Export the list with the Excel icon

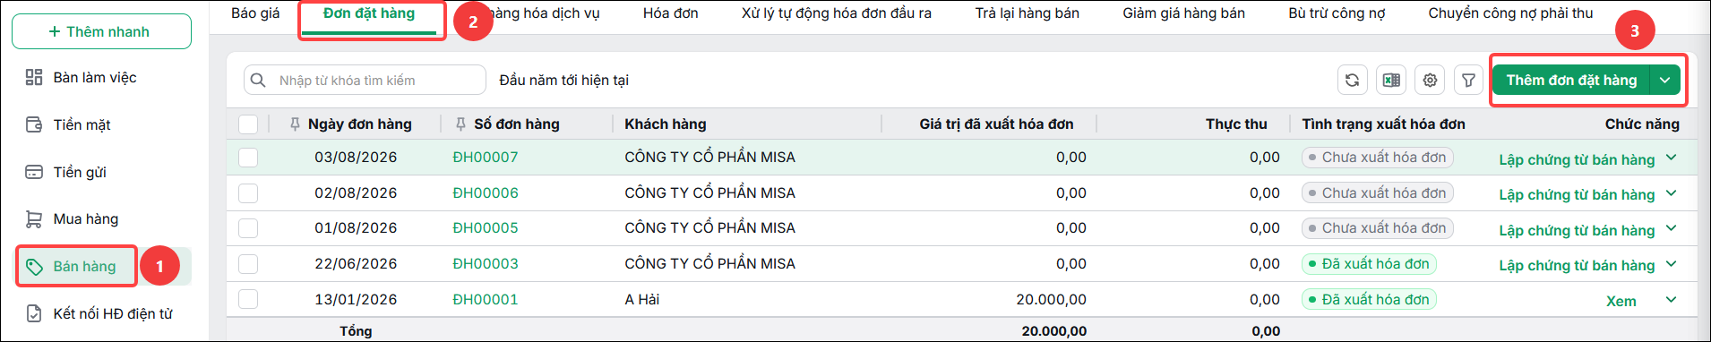1391,81
